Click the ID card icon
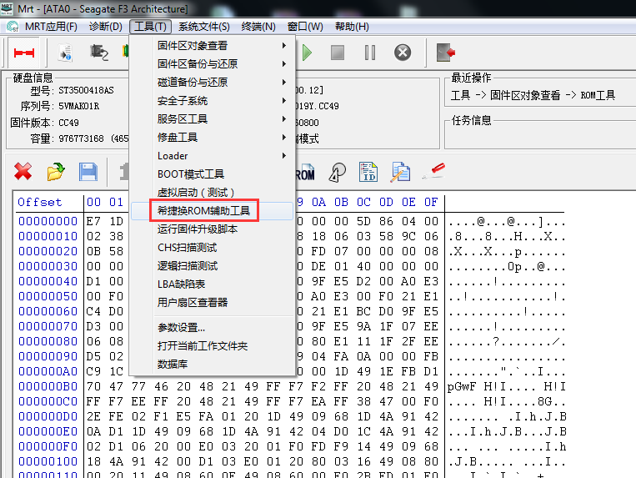The image size is (636, 478). 368,172
